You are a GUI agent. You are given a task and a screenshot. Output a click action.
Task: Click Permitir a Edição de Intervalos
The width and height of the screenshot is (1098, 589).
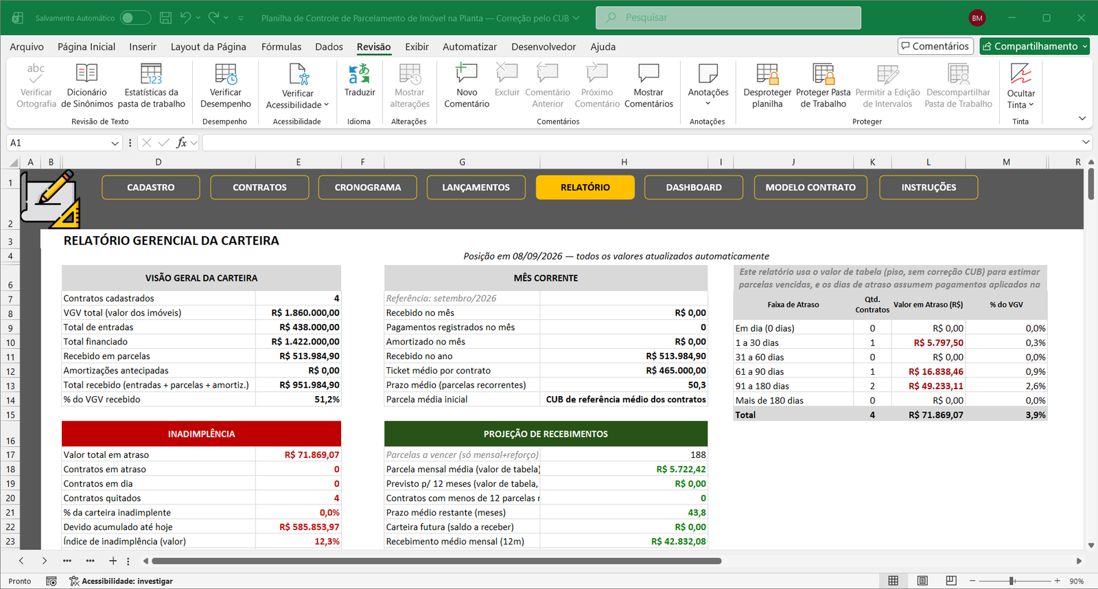[887, 85]
